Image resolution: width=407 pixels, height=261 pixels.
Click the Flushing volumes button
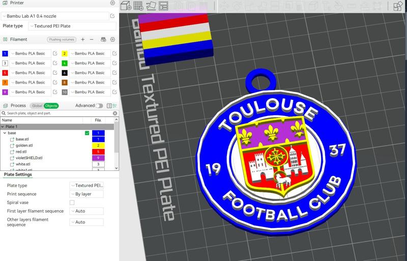click(62, 40)
